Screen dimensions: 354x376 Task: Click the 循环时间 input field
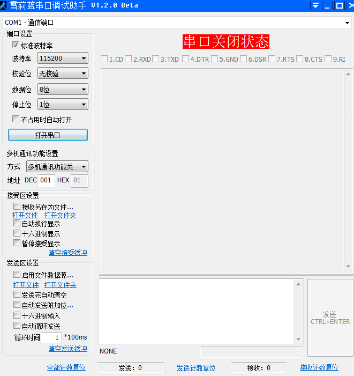click(51, 337)
